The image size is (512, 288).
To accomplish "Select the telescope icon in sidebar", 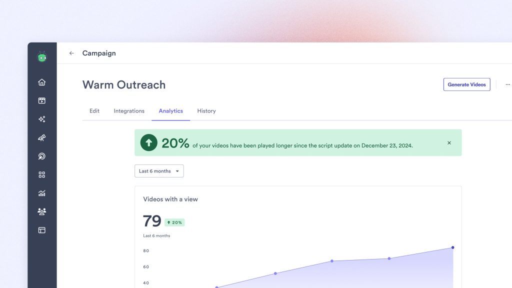I will [42, 138].
